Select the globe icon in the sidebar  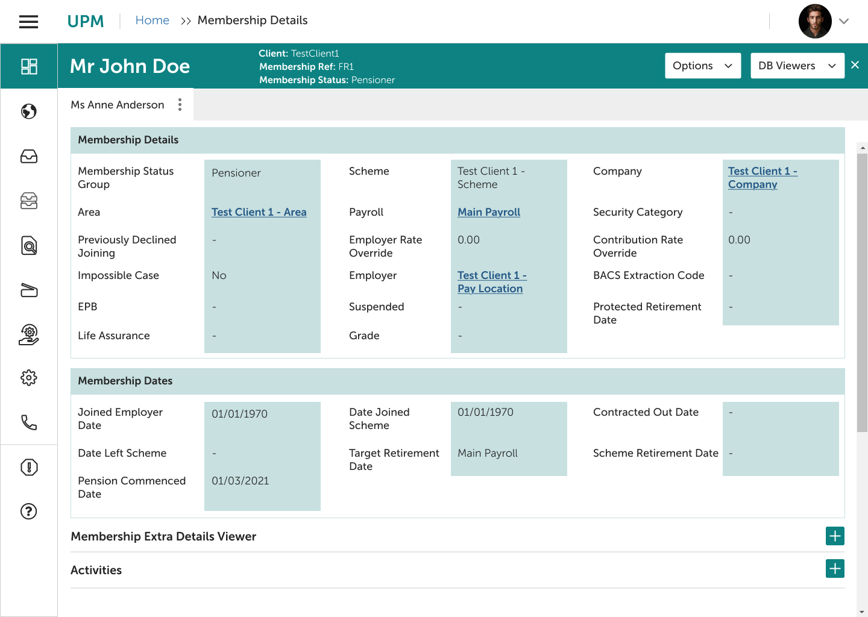coord(28,111)
